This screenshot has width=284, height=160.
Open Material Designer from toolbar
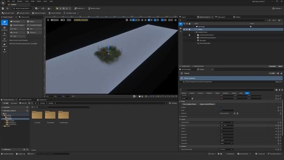39,13
